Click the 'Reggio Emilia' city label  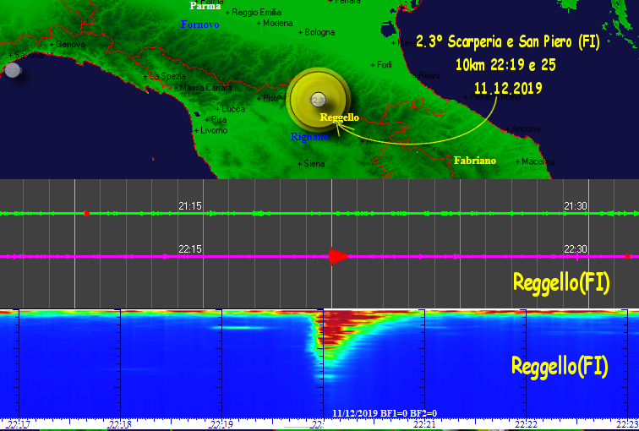(256, 12)
